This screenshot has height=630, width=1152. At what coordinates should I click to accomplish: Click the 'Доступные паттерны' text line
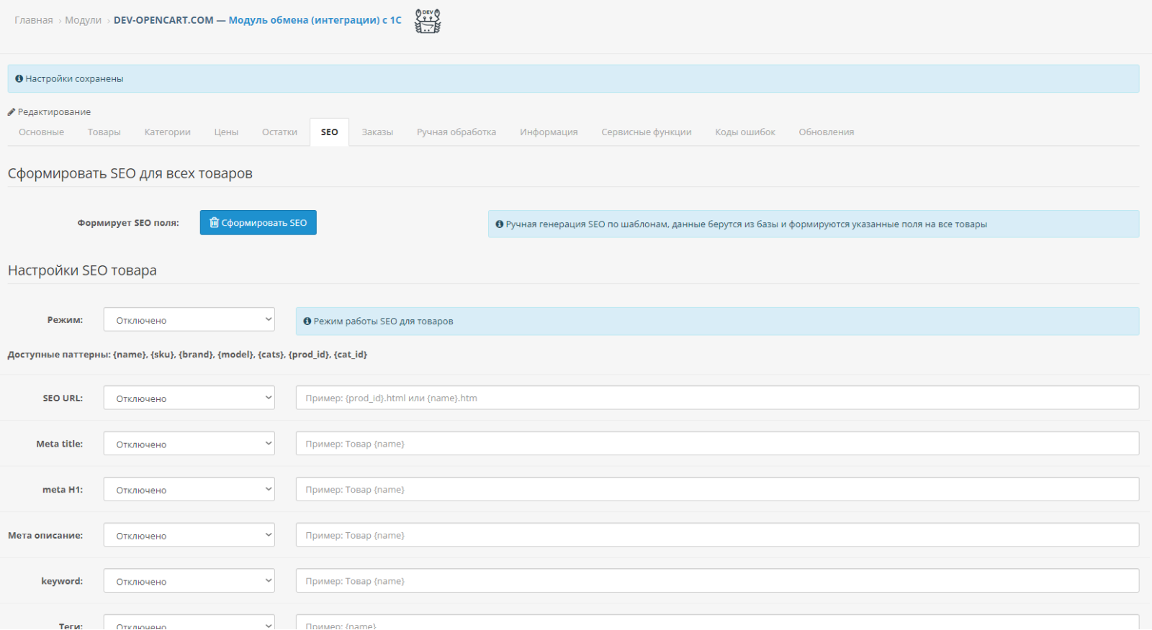coord(187,355)
